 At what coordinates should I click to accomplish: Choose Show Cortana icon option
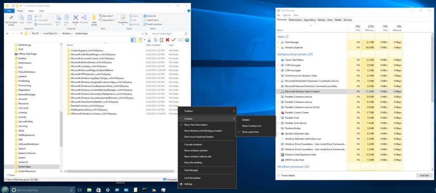252,126
